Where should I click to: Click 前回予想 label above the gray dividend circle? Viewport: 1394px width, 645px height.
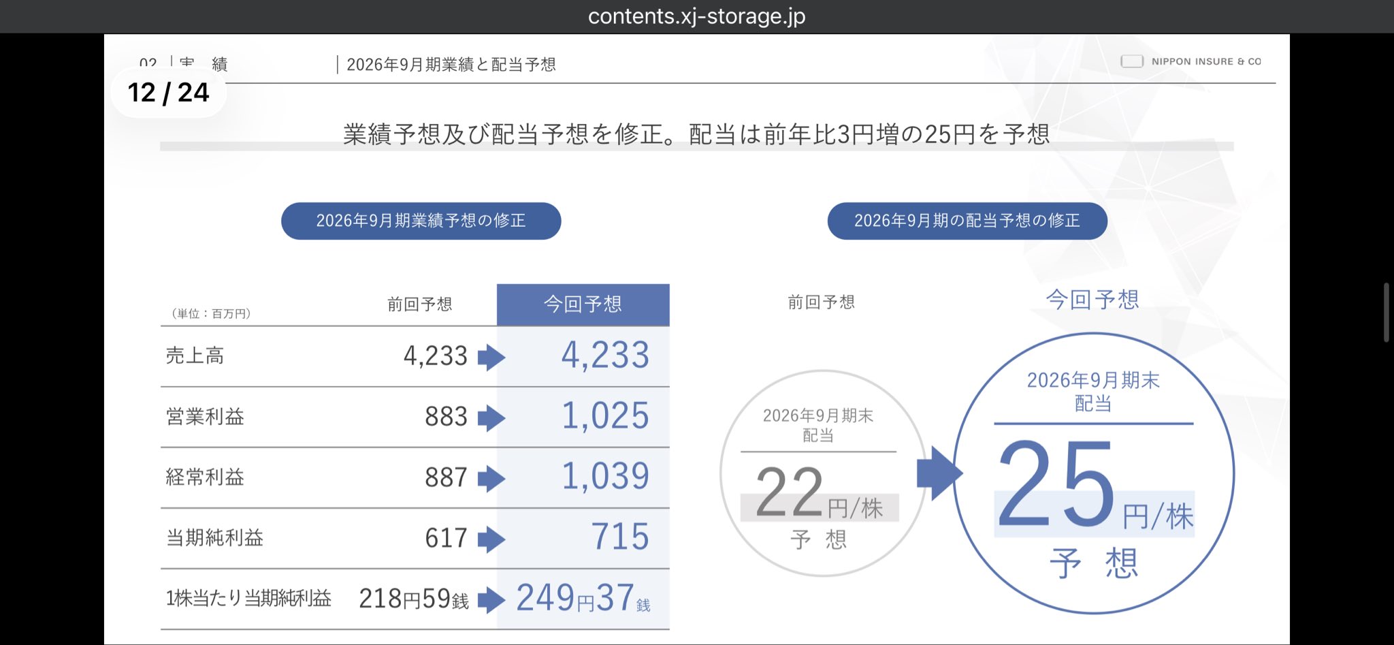point(821,302)
